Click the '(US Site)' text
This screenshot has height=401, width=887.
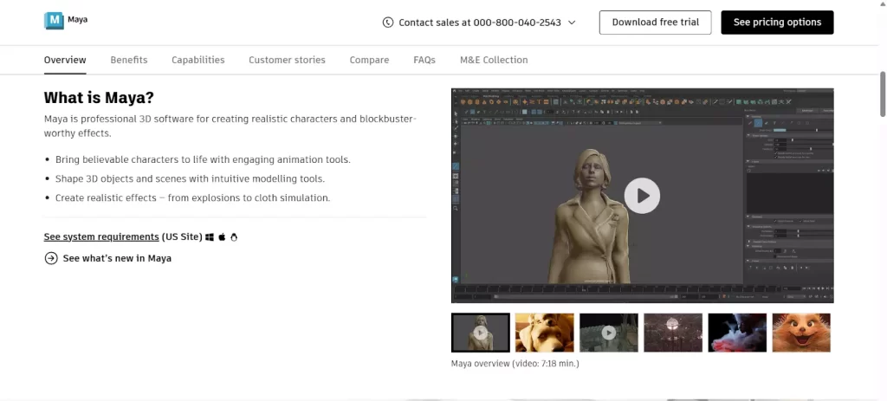(x=182, y=237)
